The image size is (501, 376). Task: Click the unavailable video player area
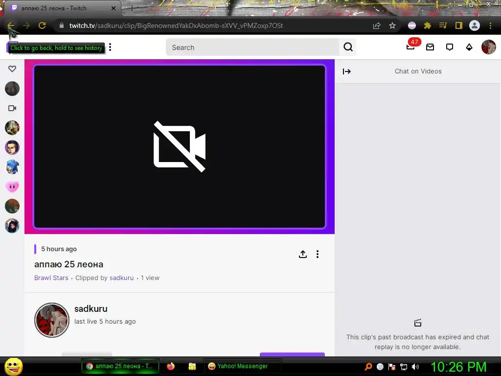coord(180,147)
